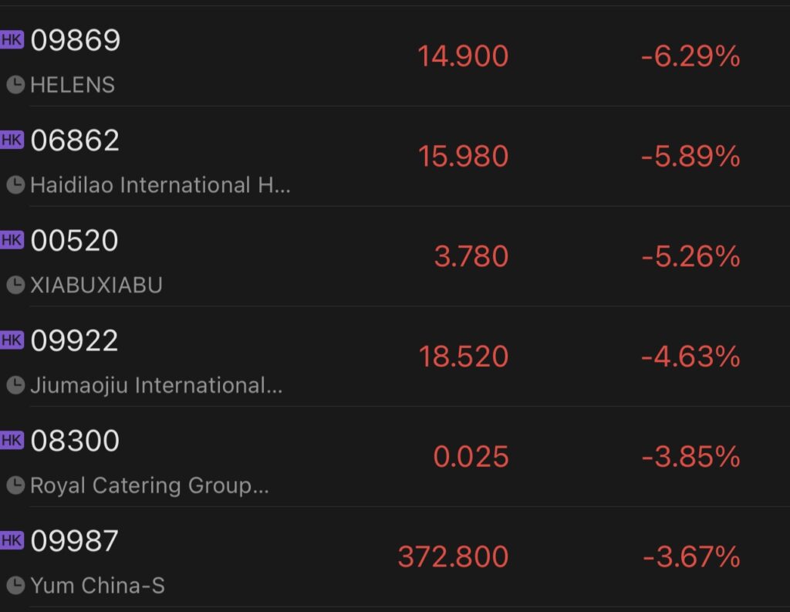Click the clock icon beside Jiumaojiu International

[15, 385]
